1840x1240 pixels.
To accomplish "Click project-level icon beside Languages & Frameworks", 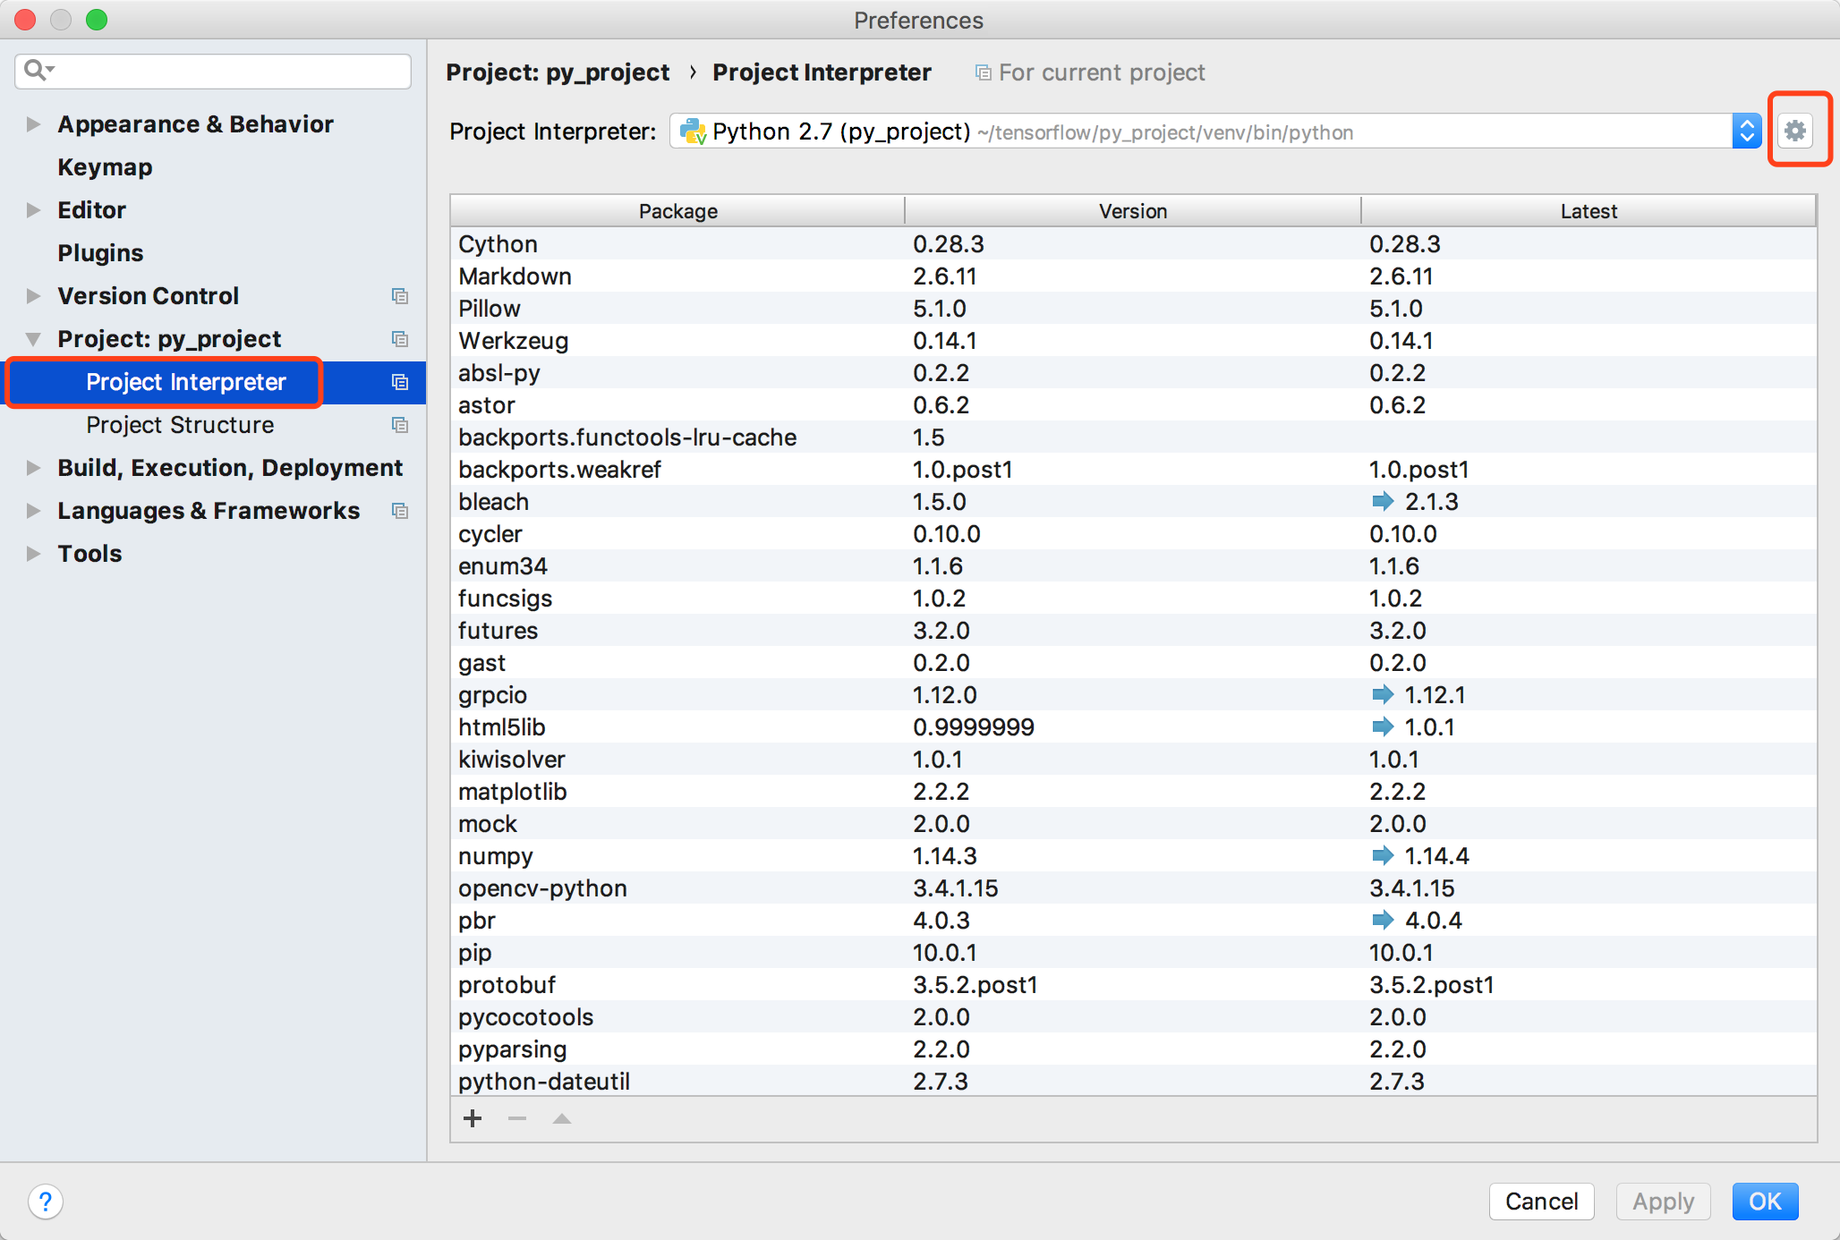I will pos(400,511).
